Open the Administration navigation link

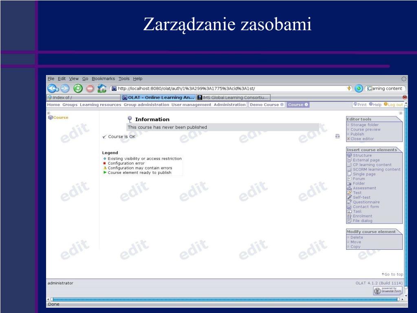tap(230, 104)
